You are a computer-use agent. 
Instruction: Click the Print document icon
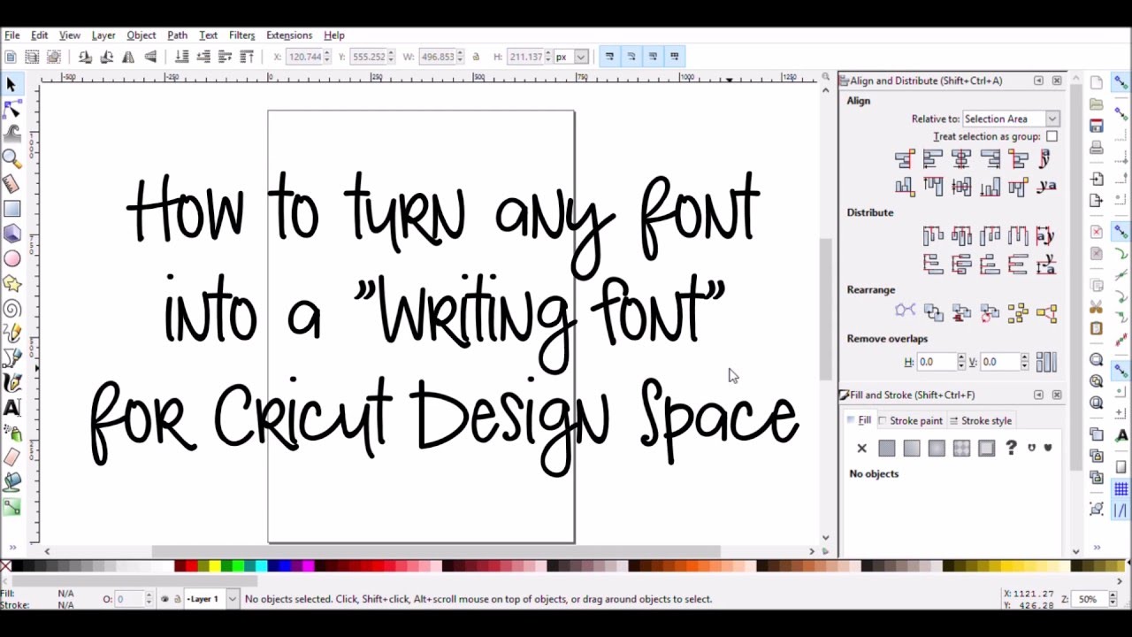tap(1097, 148)
